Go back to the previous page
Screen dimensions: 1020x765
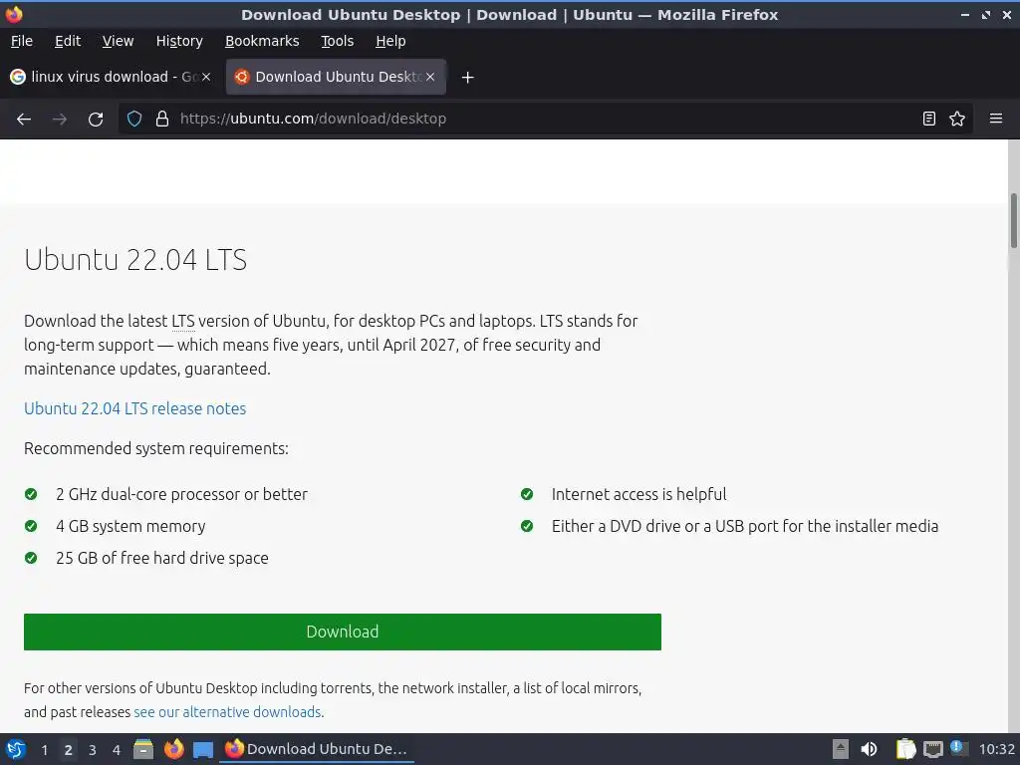coord(24,120)
